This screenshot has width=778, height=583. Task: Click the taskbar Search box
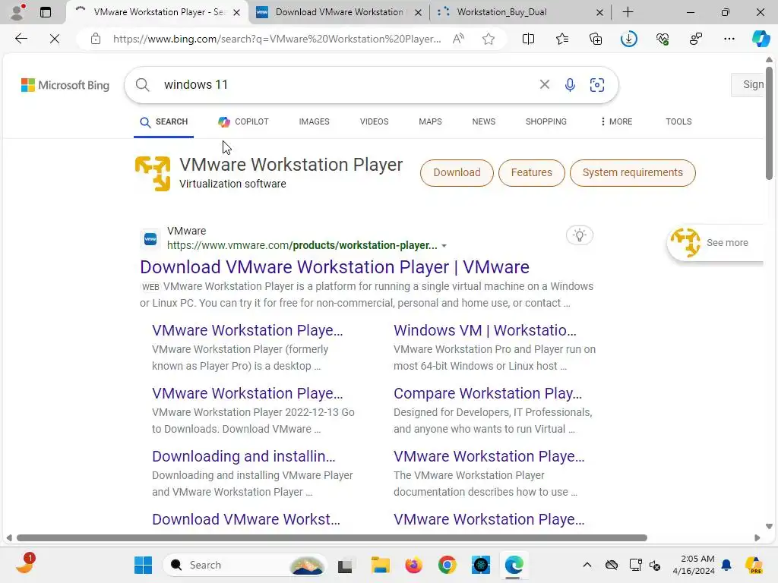245,565
